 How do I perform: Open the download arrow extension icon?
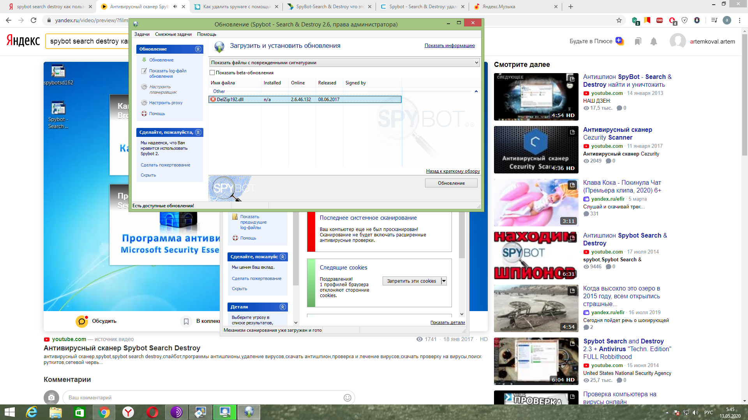pyautogui.click(x=697, y=20)
